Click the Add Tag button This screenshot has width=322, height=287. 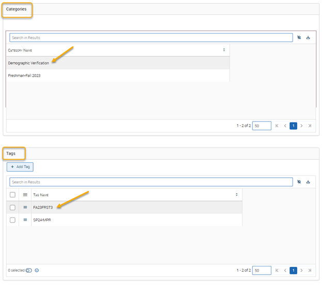20,167
